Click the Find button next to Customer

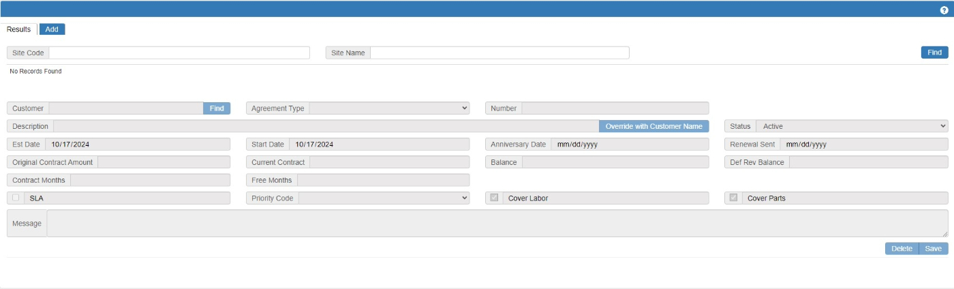(217, 108)
